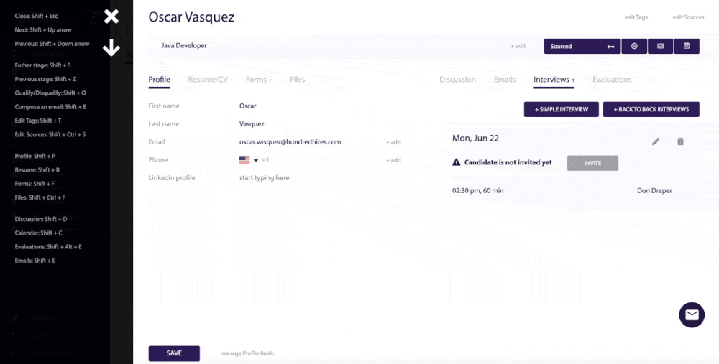Click the Simple Interview button
The width and height of the screenshot is (719, 364).
561,109
